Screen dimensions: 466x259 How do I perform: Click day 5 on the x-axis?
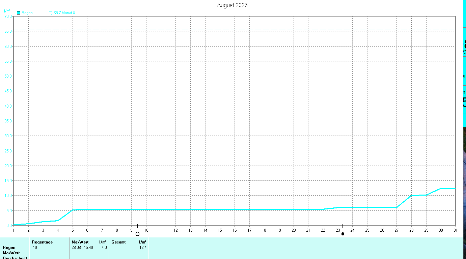pyautogui.click(x=73, y=230)
